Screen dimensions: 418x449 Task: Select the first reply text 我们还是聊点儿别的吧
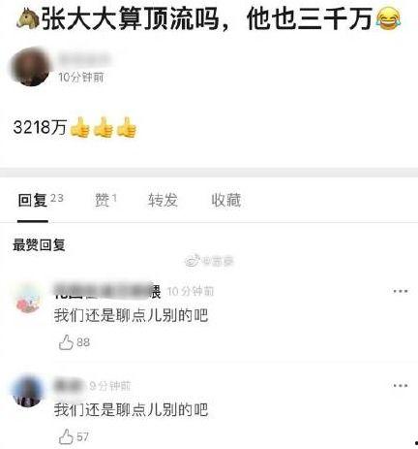point(131,315)
